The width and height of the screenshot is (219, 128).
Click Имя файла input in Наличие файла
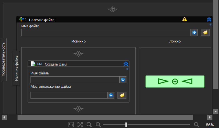point(106,32)
